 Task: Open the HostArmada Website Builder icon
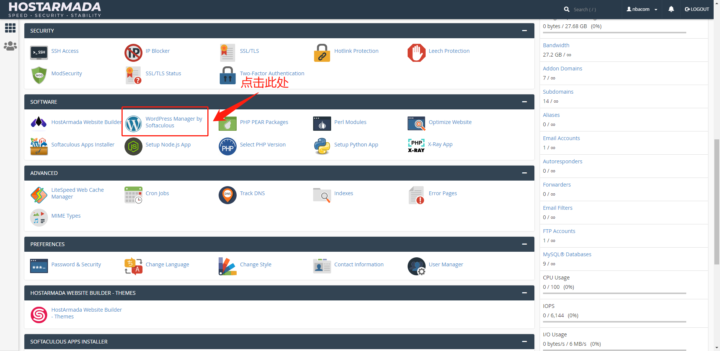[39, 122]
